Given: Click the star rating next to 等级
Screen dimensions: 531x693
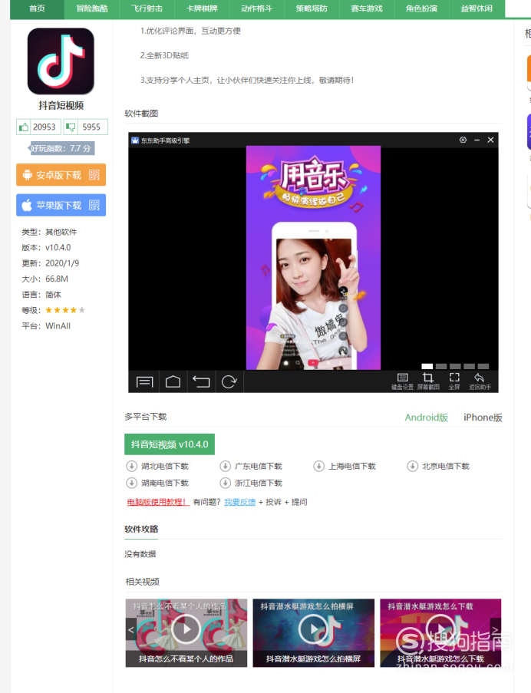Looking at the screenshot, I should (65, 310).
